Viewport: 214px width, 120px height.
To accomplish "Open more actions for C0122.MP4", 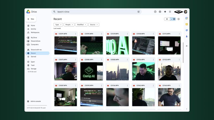I will 179,59.
